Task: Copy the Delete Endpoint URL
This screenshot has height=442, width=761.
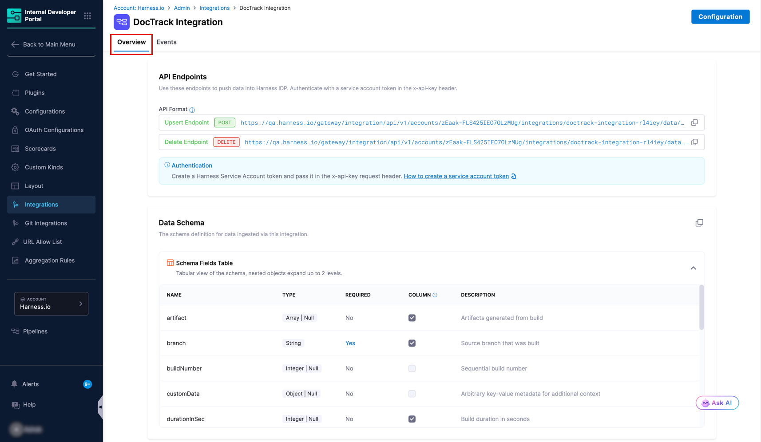Action: [x=694, y=142]
